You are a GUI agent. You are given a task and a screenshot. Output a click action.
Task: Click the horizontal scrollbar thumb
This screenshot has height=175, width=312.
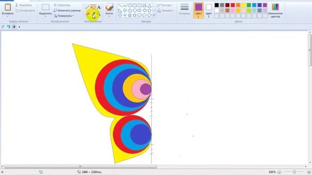80,166
